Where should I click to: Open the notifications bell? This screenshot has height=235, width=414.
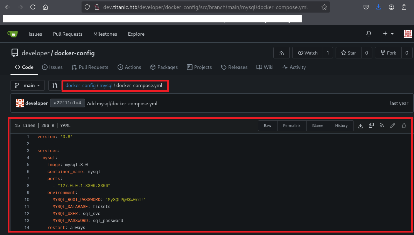click(x=369, y=34)
